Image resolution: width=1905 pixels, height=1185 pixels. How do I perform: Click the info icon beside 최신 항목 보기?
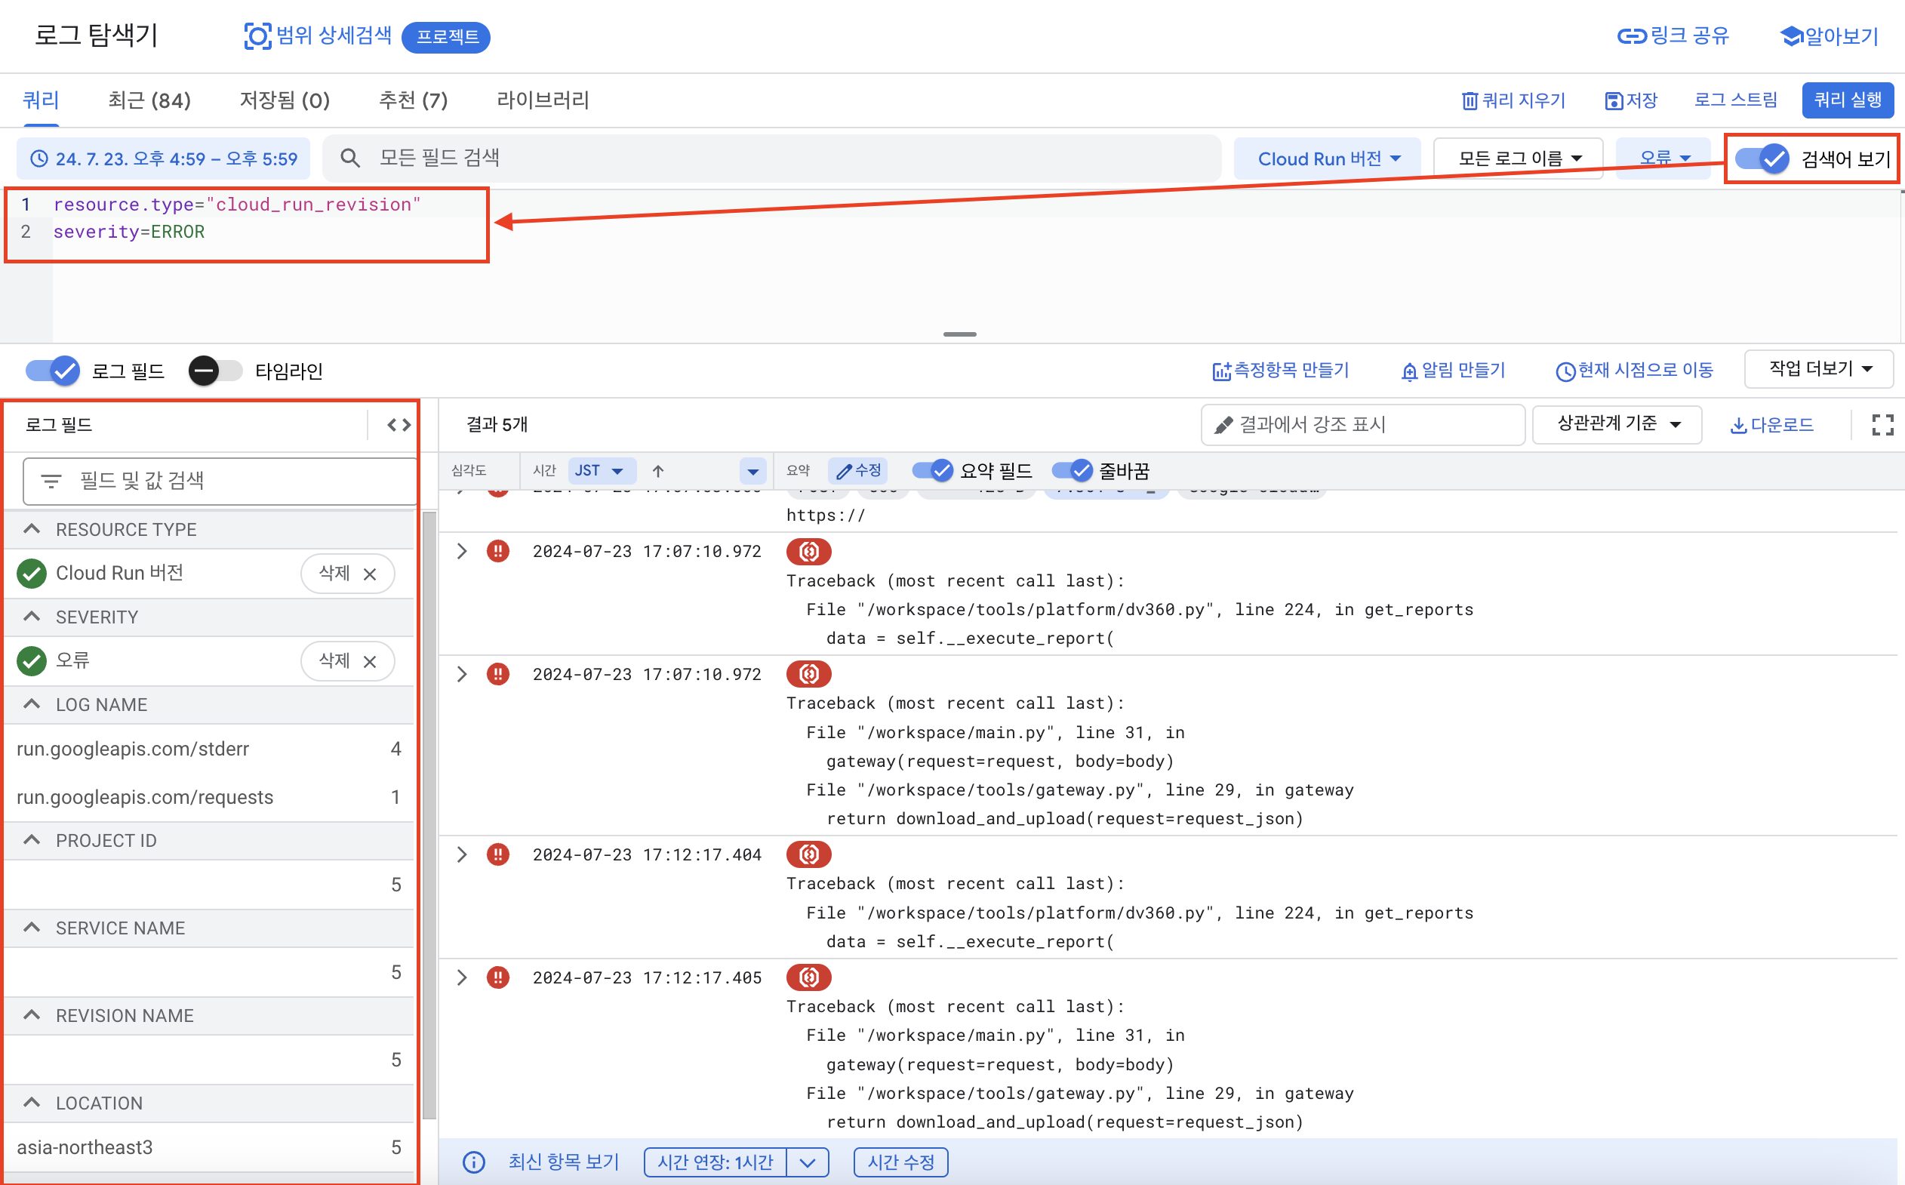[x=473, y=1162]
